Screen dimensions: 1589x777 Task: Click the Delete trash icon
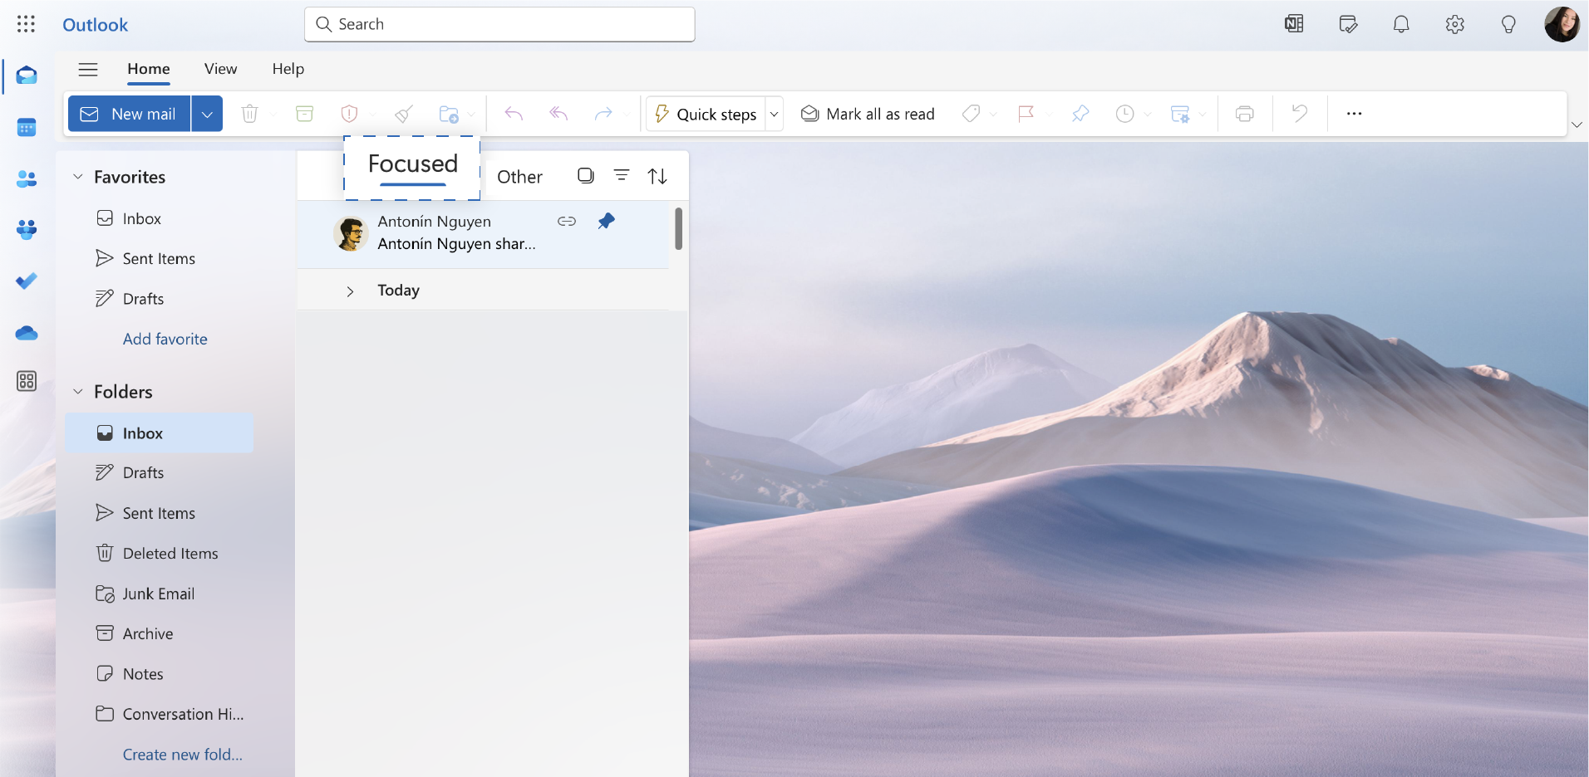pyautogui.click(x=249, y=114)
